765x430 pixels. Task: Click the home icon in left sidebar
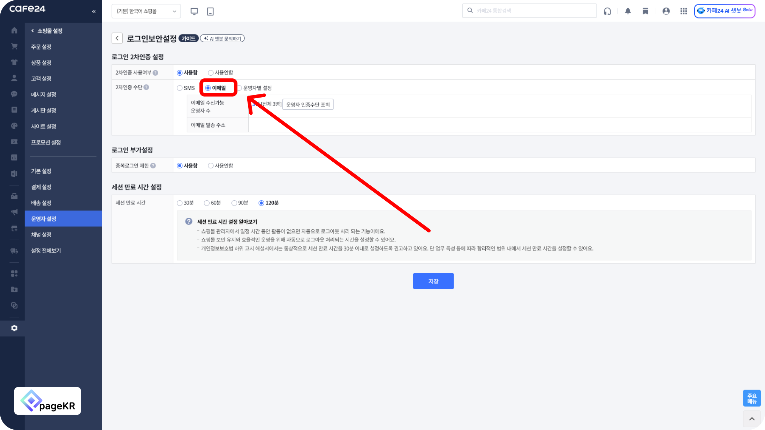pos(14,31)
